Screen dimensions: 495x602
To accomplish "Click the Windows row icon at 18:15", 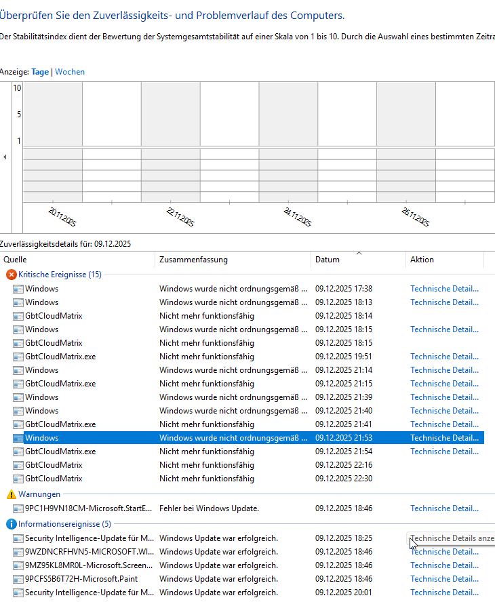I will (x=18, y=329).
